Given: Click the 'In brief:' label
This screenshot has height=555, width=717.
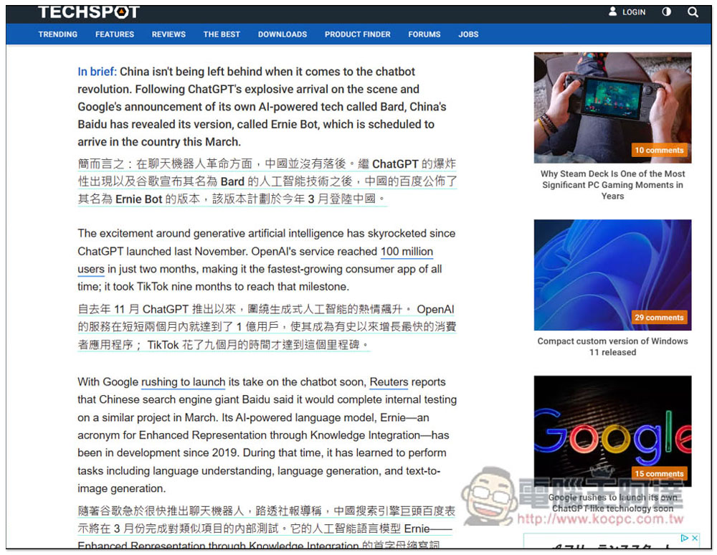Looking at the screenshot, I should tap(97, 72).
